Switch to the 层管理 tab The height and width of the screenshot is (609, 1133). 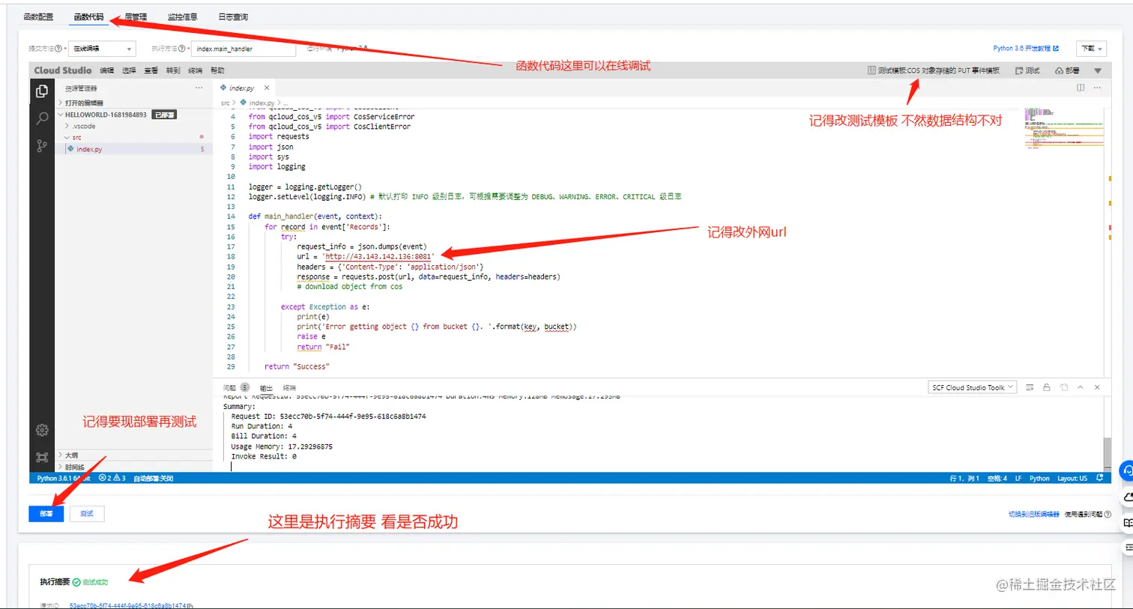pyautogui.click(x=136, y=16)
